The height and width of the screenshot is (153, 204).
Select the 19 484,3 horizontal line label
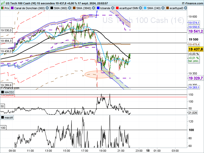(6, 41)
